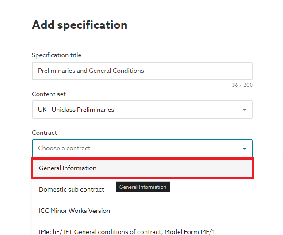Screen dimensions: 283x235
Task: Pick the ICC Minor Works Version option
Action: [74, 211]
